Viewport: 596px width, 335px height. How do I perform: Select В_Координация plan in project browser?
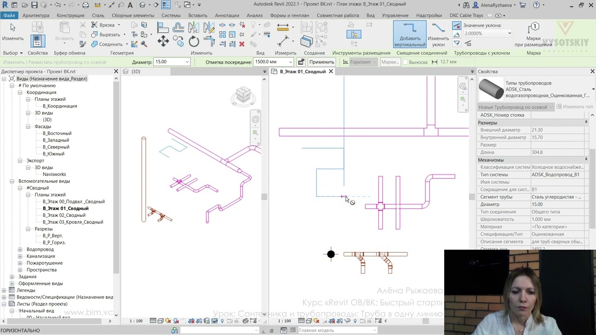tap(60, 106)
